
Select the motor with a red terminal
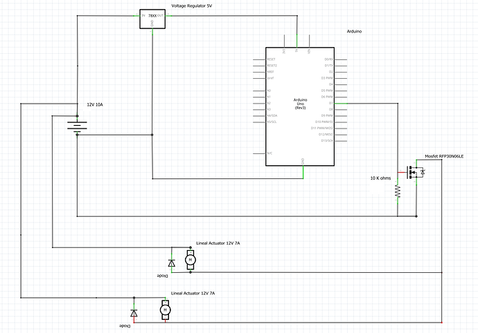pos(166,310)
